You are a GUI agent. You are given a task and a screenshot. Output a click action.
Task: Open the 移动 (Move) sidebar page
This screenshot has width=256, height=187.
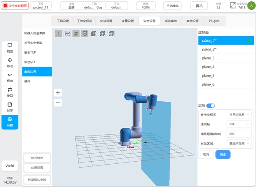10,63
